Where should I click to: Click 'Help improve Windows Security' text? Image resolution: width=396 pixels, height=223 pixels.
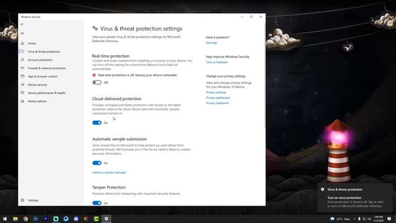(x=228, y=56)
